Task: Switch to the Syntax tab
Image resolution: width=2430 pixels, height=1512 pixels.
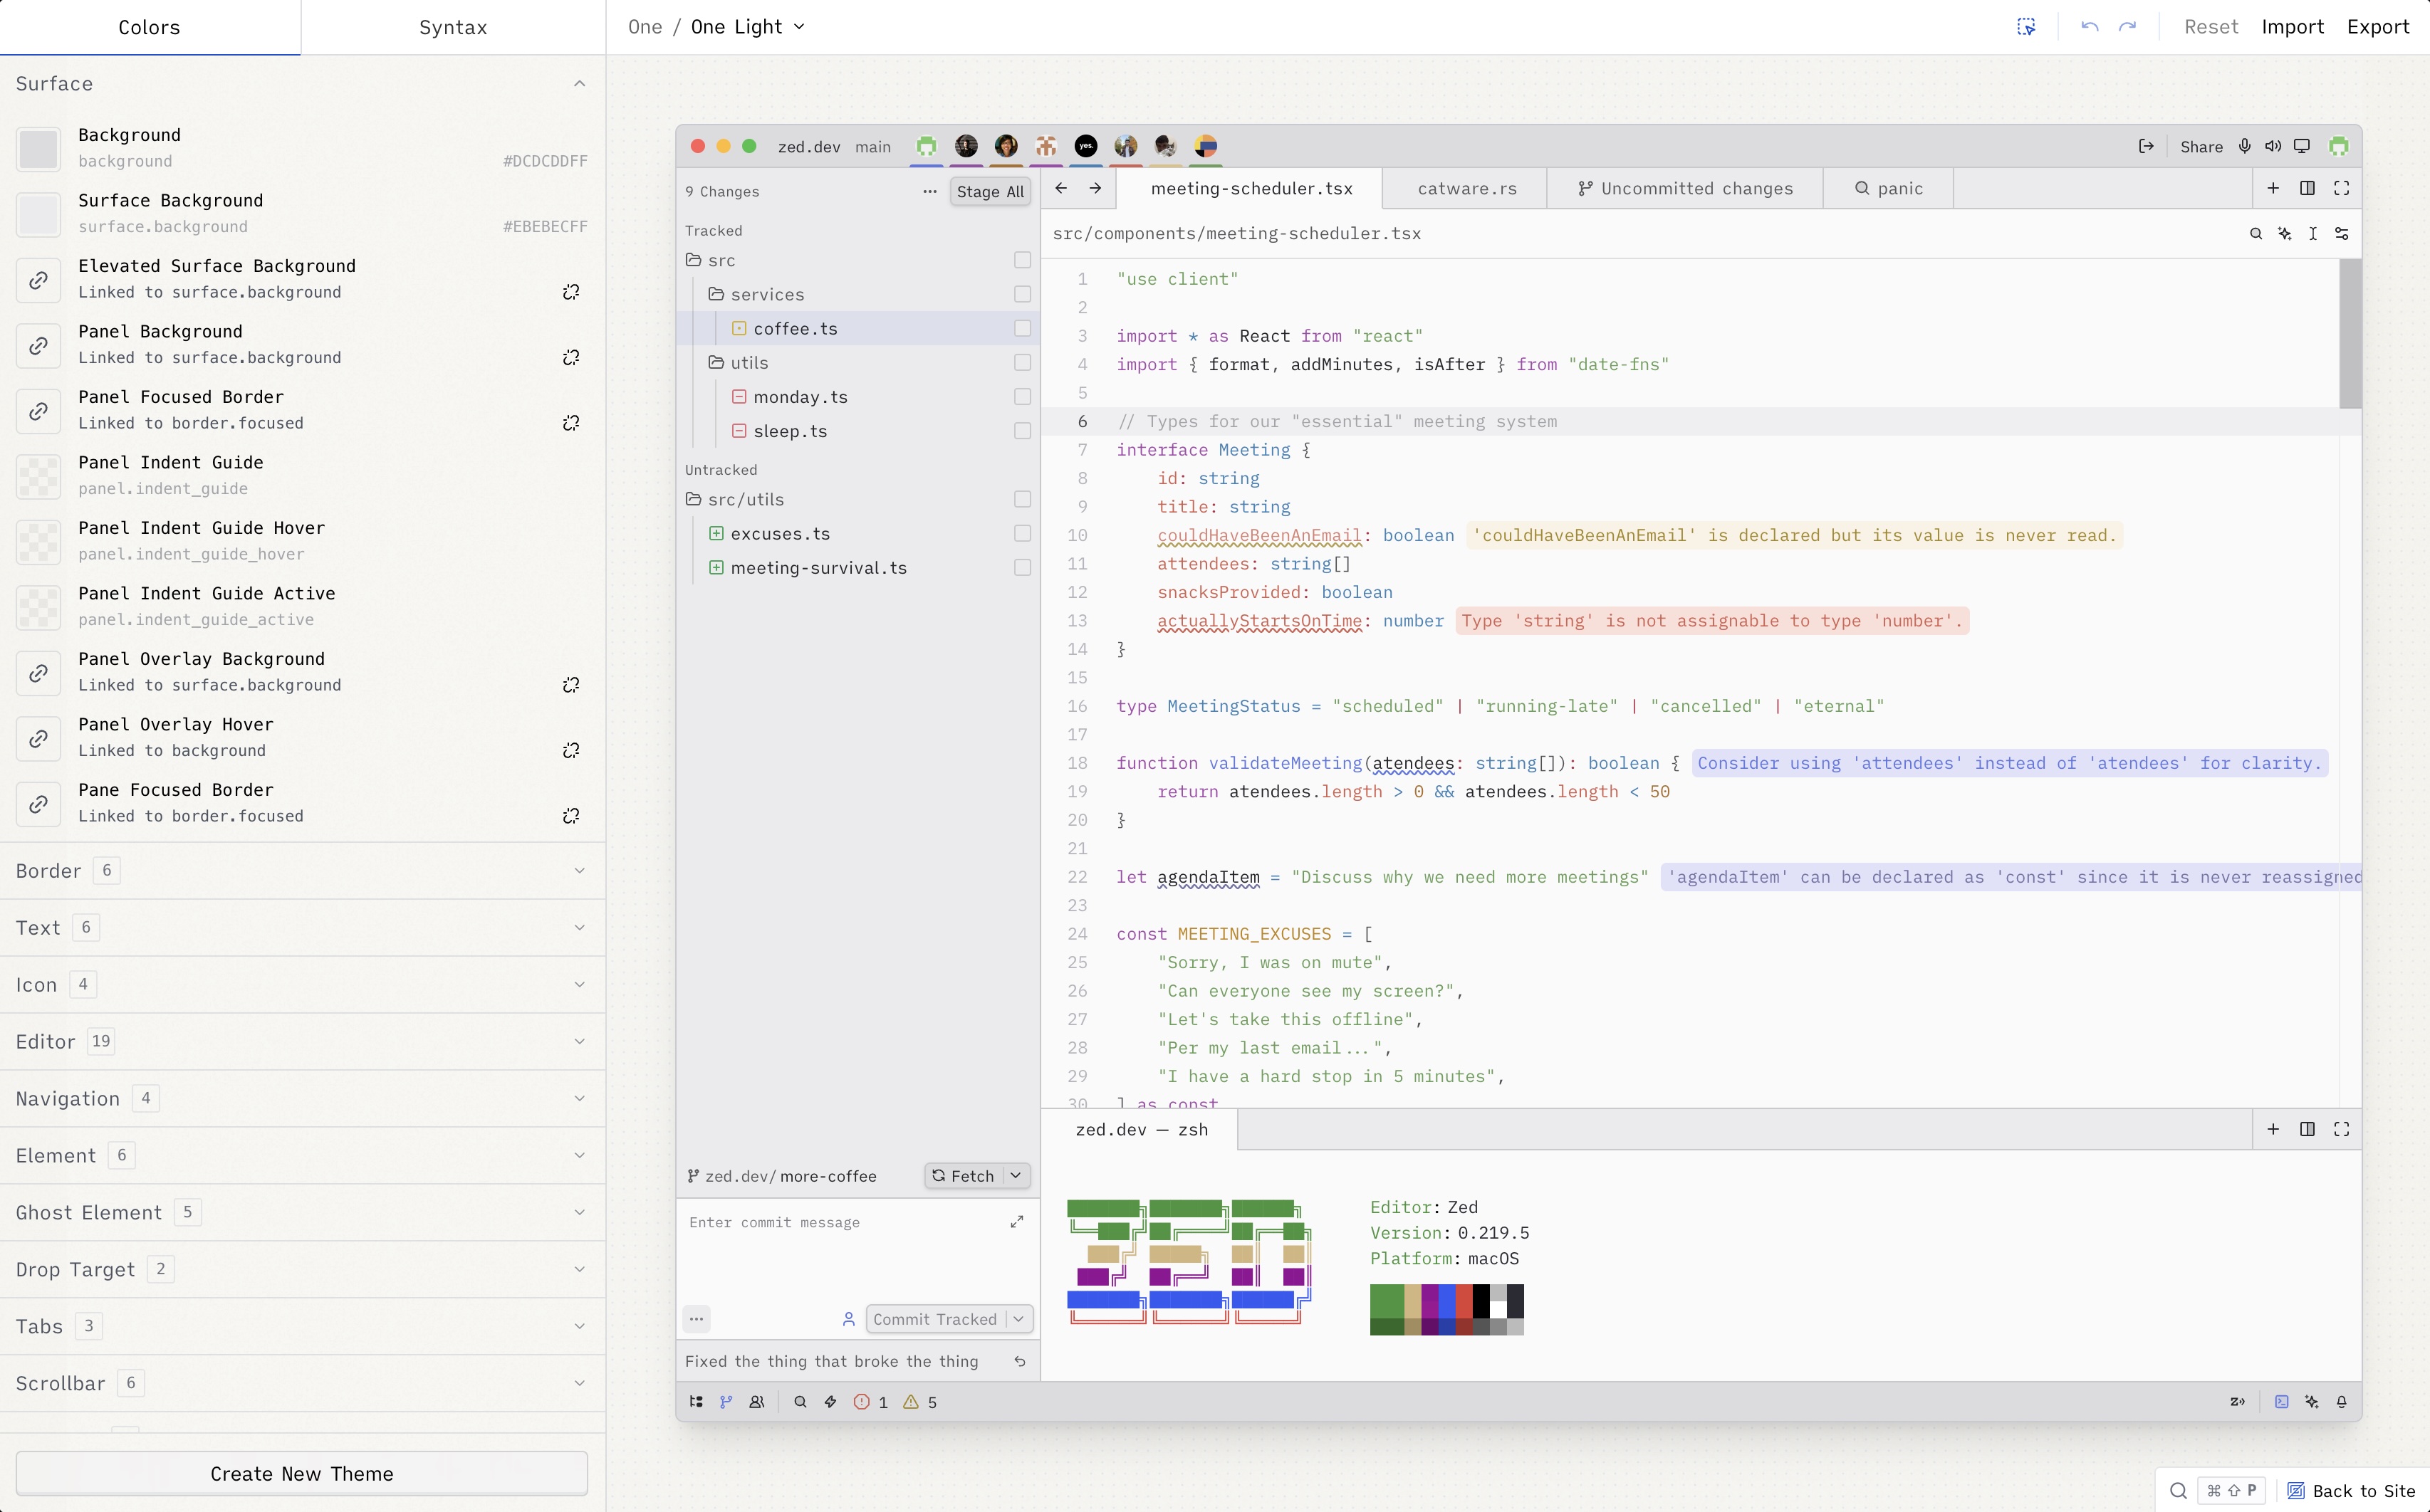Action: pos(452,27)
